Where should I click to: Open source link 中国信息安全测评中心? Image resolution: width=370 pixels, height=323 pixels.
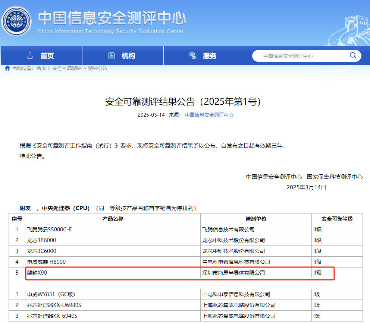pos(209,115)
